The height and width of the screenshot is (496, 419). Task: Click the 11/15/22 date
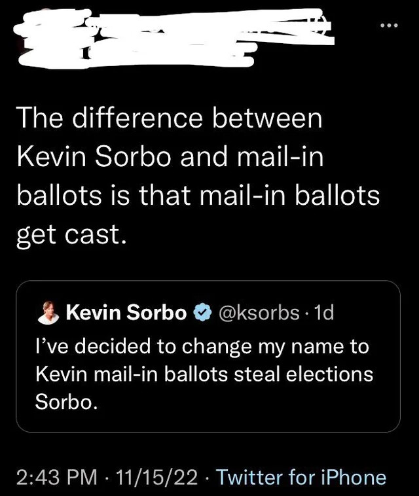point(155,477)
